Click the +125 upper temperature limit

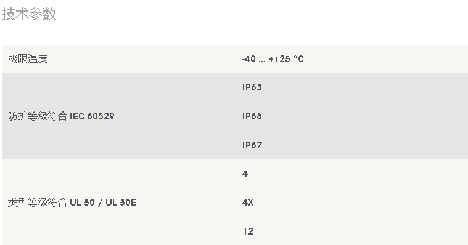tap(279, 59)
